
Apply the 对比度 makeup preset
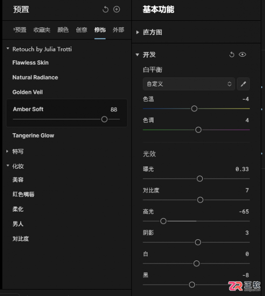pos(21,239)
